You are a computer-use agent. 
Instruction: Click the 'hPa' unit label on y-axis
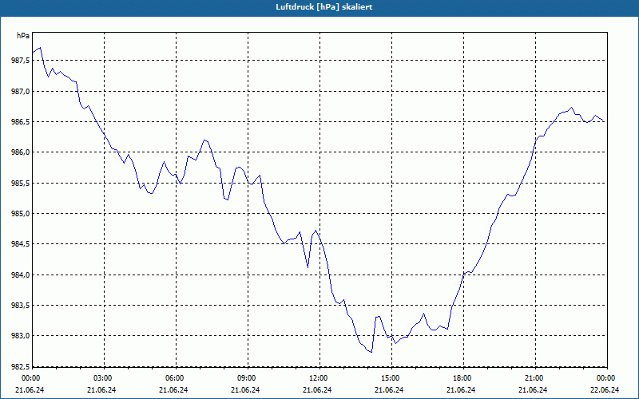point(23,36)
